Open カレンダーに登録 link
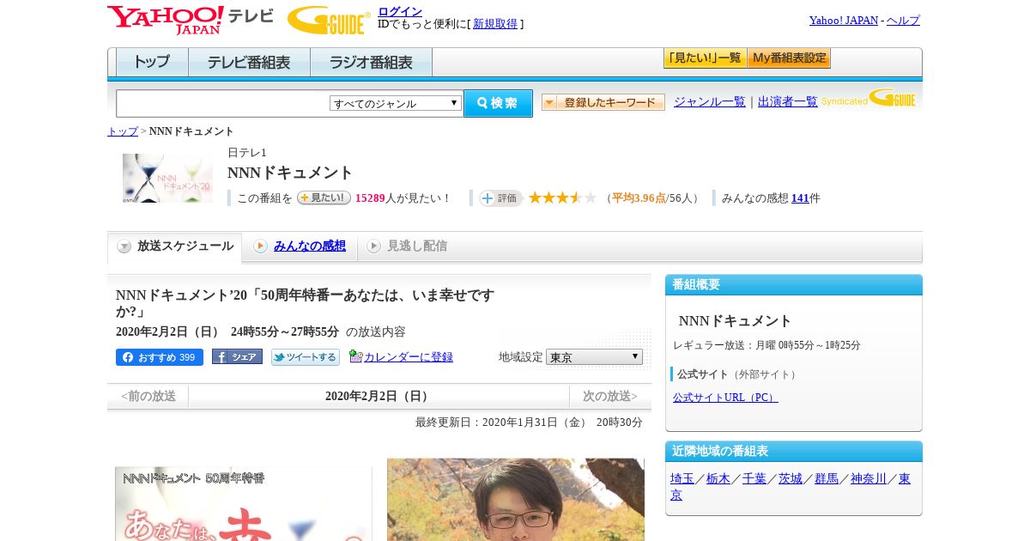Image resolution: width=1030 pixels, height=541 pixels. pyautogui.click(x=409, y=357)
